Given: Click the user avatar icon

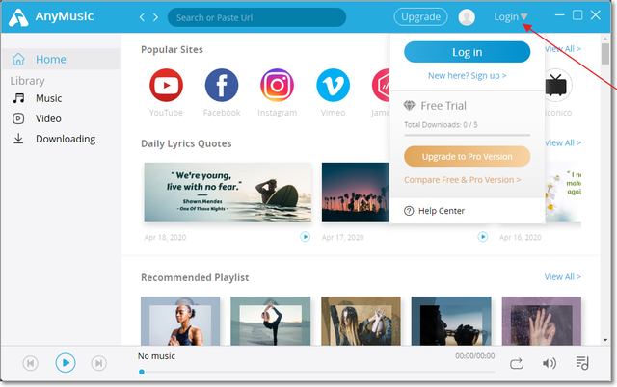Looking at the screenshot, I should (x=467, y=16).
